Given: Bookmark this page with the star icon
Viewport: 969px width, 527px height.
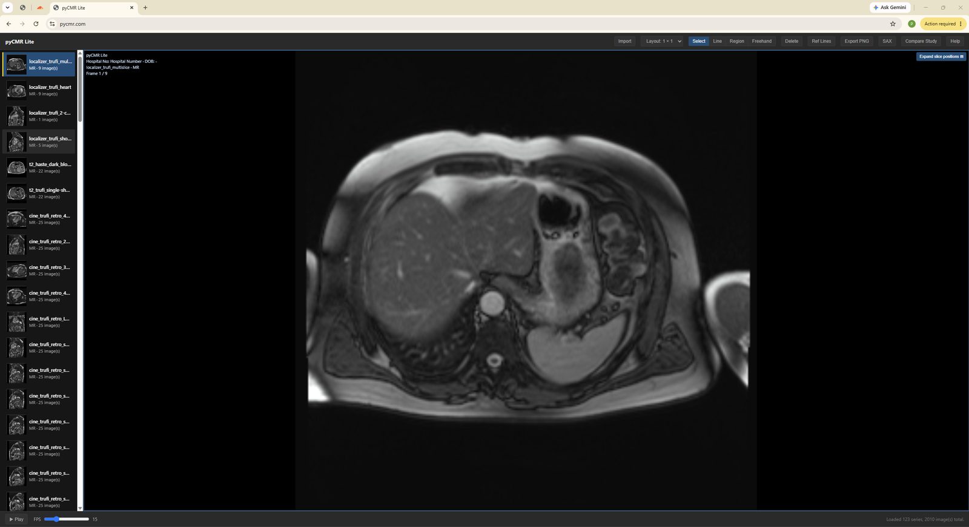Looking at the screenshot, I should [x=893, y=24].
